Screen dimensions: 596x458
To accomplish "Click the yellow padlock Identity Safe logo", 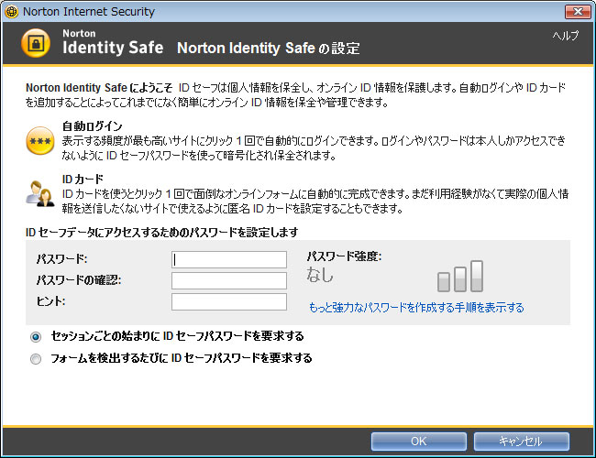I will coord(36,43).
